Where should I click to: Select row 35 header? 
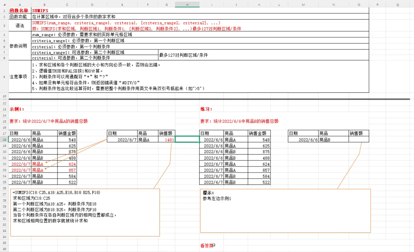[x=4, y=243]
